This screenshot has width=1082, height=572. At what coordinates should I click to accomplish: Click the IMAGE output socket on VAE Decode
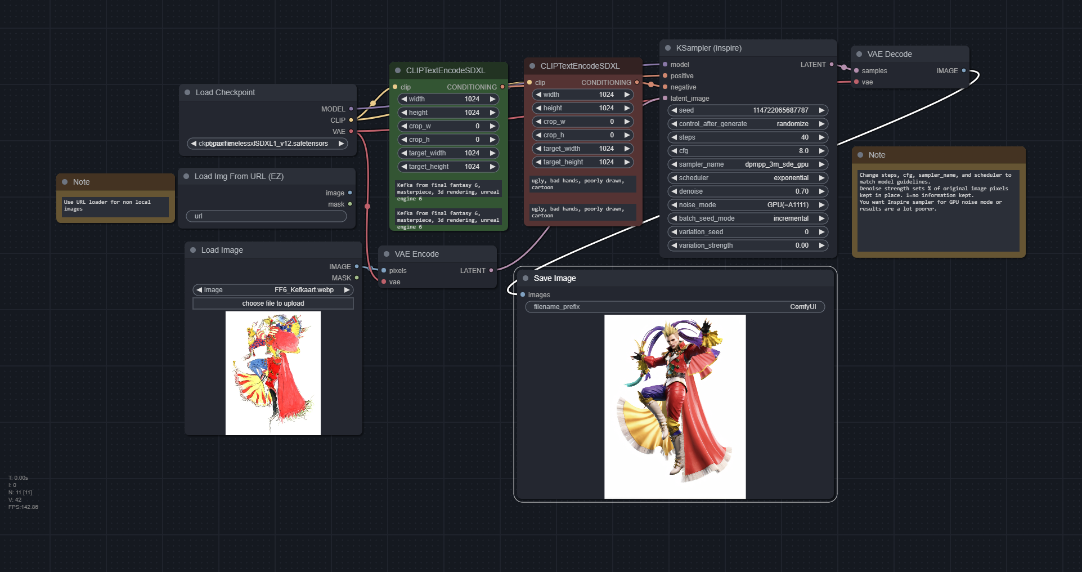(964, 70)
